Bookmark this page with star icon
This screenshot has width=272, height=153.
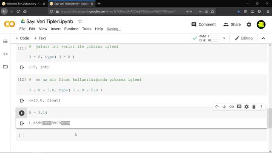coord(212,11)
